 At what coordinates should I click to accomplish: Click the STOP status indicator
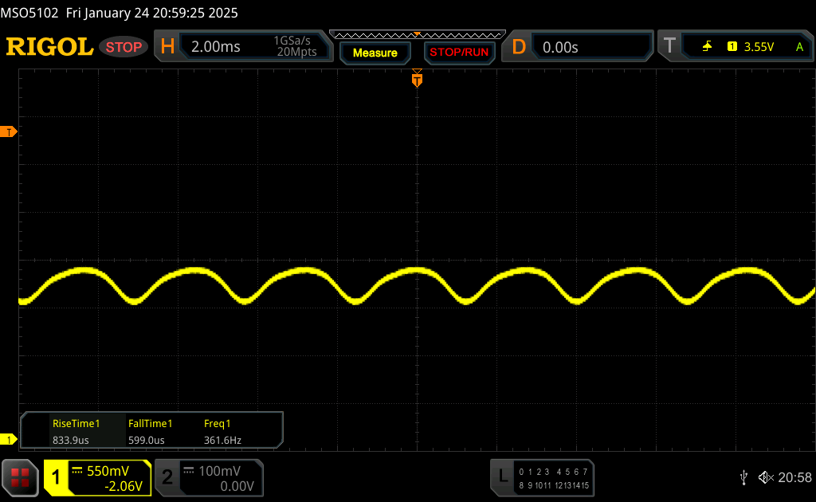pos(124,47)
